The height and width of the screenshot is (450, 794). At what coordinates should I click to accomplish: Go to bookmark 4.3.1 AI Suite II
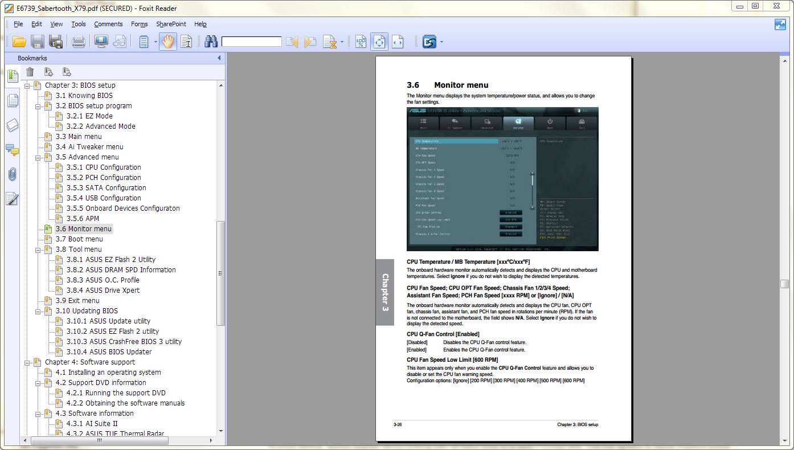click(92, 424)
